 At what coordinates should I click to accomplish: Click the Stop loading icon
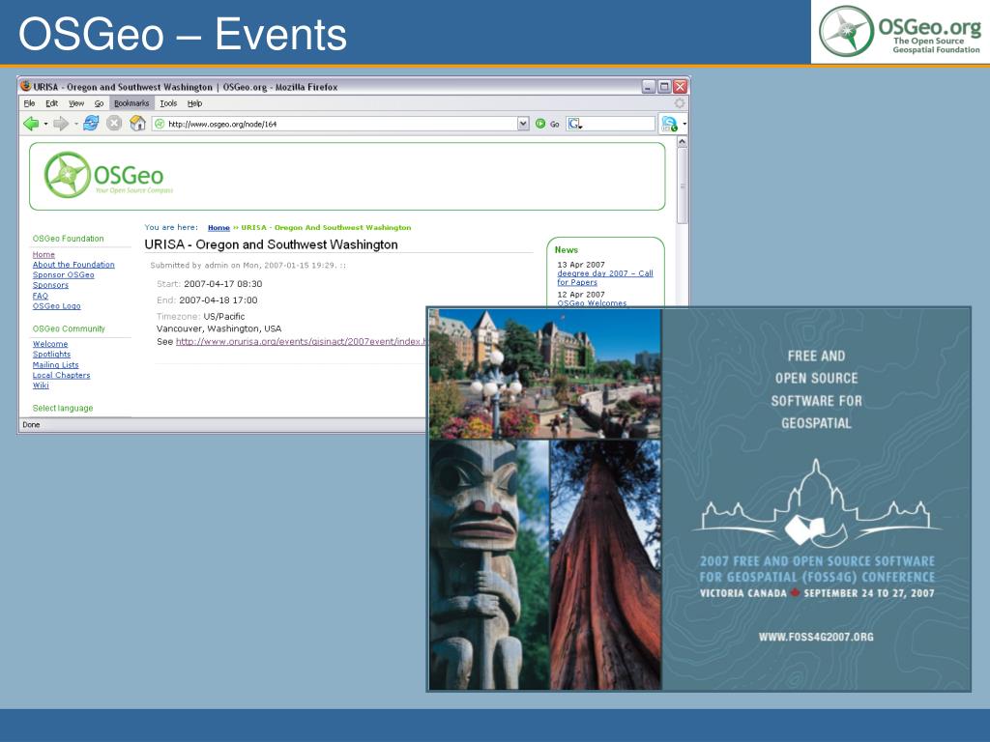(114, 123)
